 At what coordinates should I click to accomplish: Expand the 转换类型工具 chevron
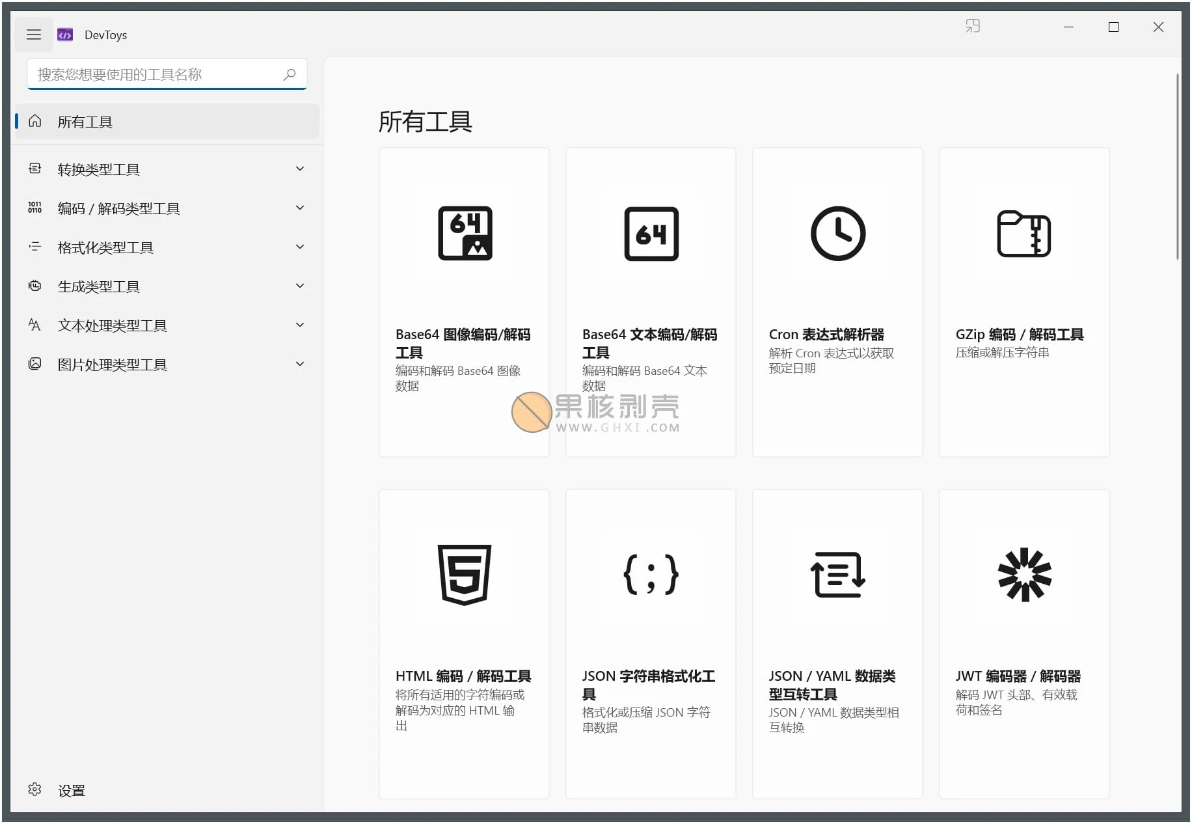point(300,169)
